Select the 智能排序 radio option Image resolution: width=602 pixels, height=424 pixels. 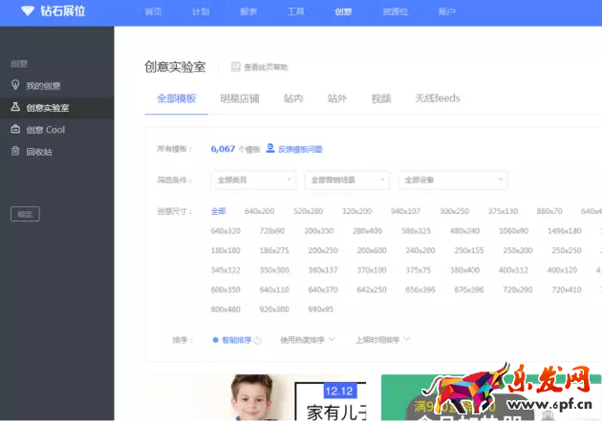click(x=216, y=339)
